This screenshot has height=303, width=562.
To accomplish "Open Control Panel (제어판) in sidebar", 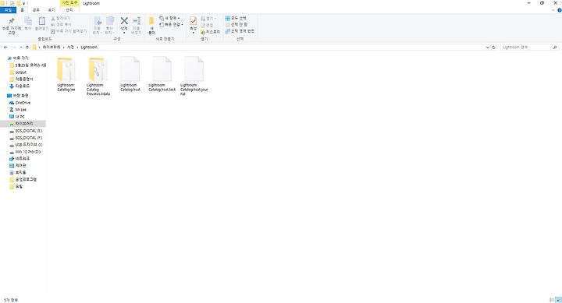I will coord(17,166).
